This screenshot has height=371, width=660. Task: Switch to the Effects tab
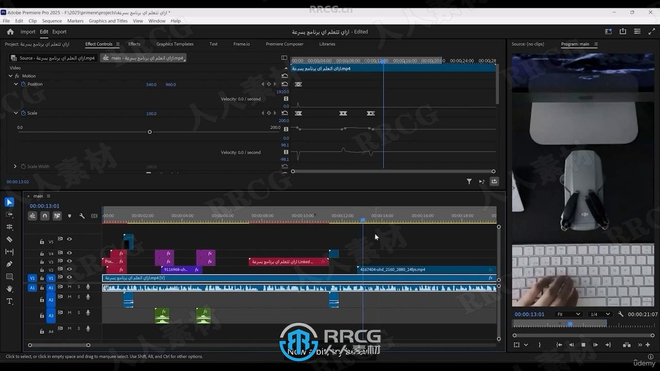pyautogui.click(x=134, y=44)
